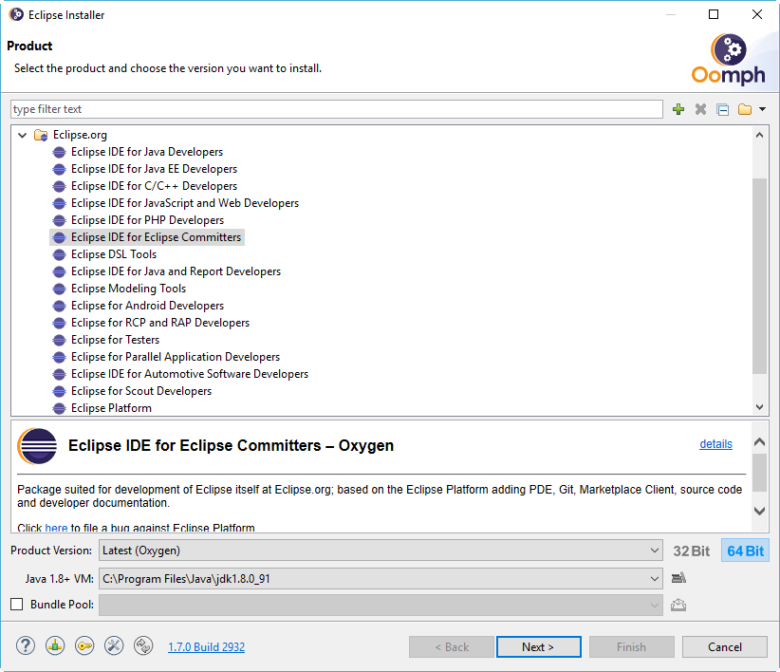Click the Back button

coord(452,647)
